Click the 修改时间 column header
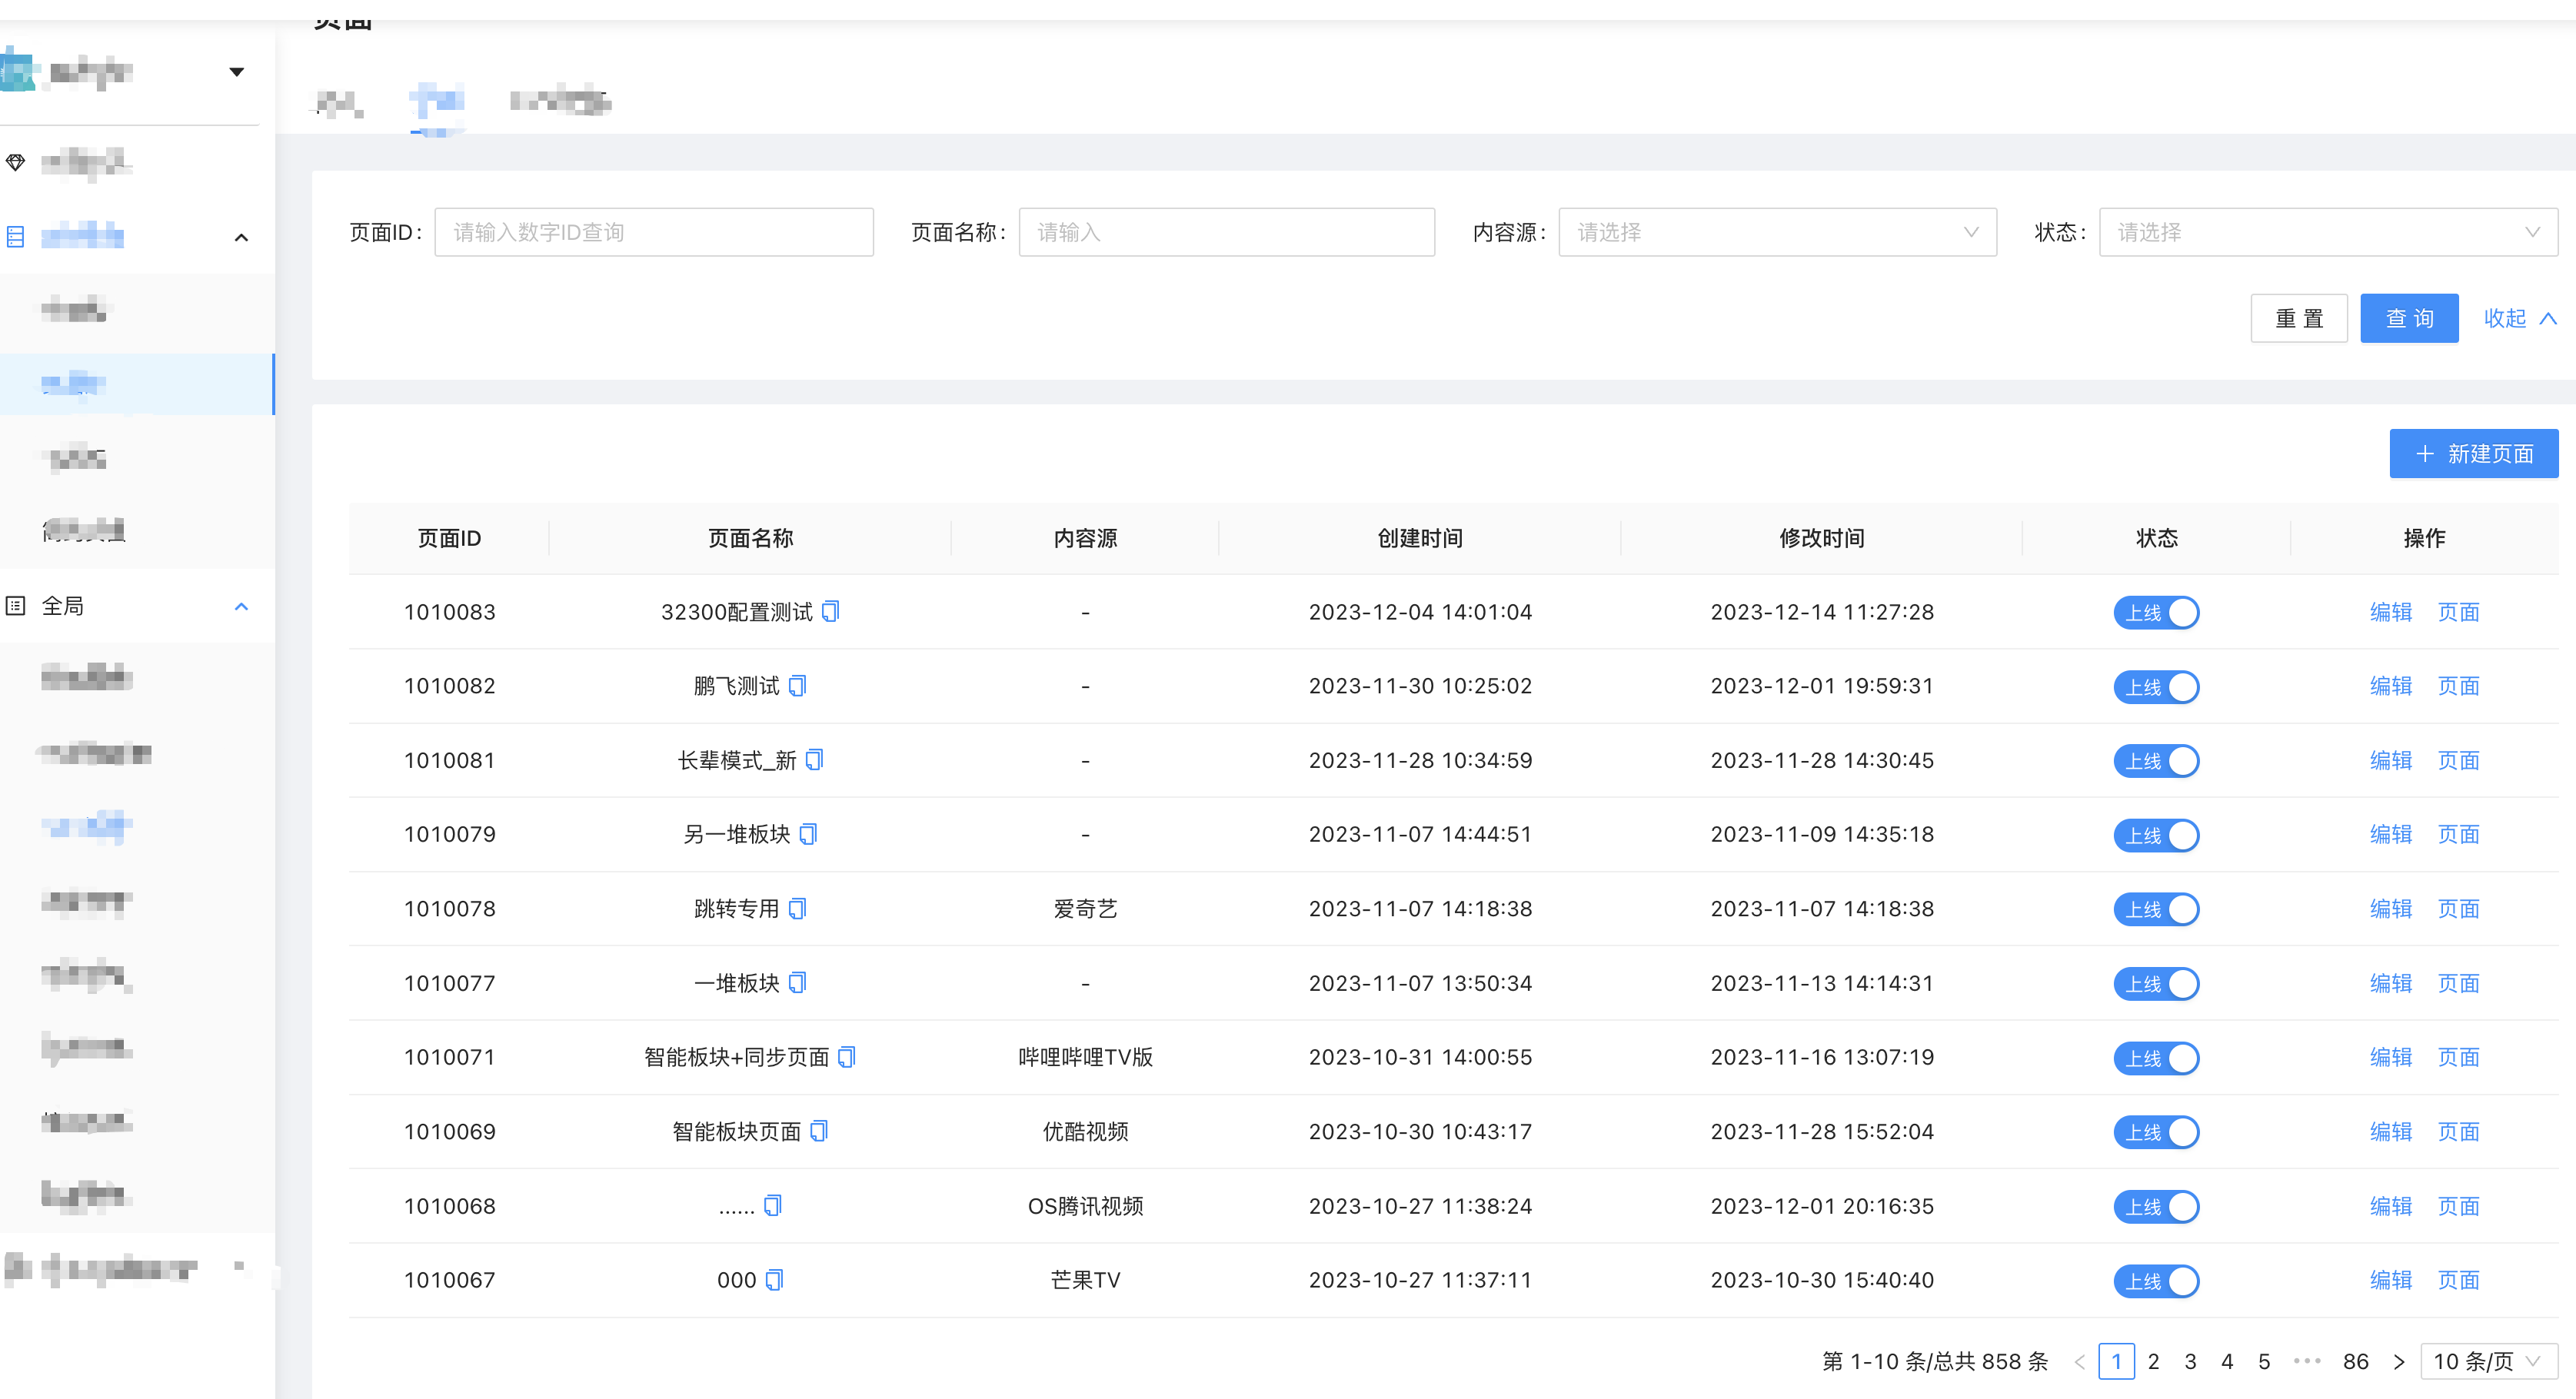 click(x=1821, y=538)
